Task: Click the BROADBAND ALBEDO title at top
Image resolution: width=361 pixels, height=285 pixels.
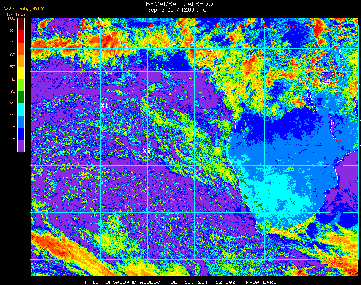Action: point(179,4)
